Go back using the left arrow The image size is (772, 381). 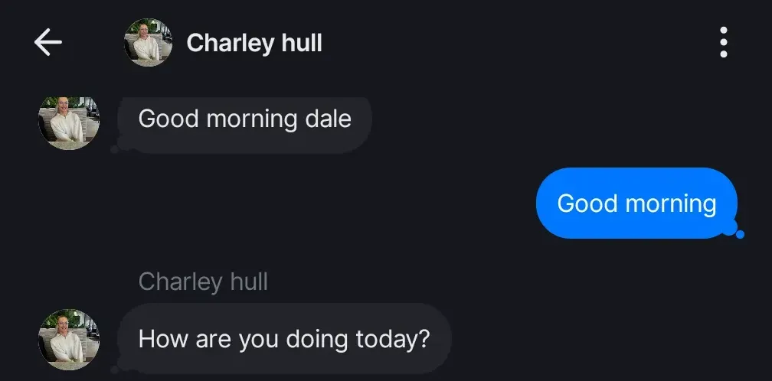point(47,43)
